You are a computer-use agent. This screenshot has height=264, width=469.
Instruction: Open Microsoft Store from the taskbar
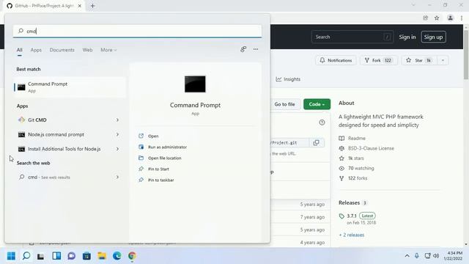coord(86,256)
